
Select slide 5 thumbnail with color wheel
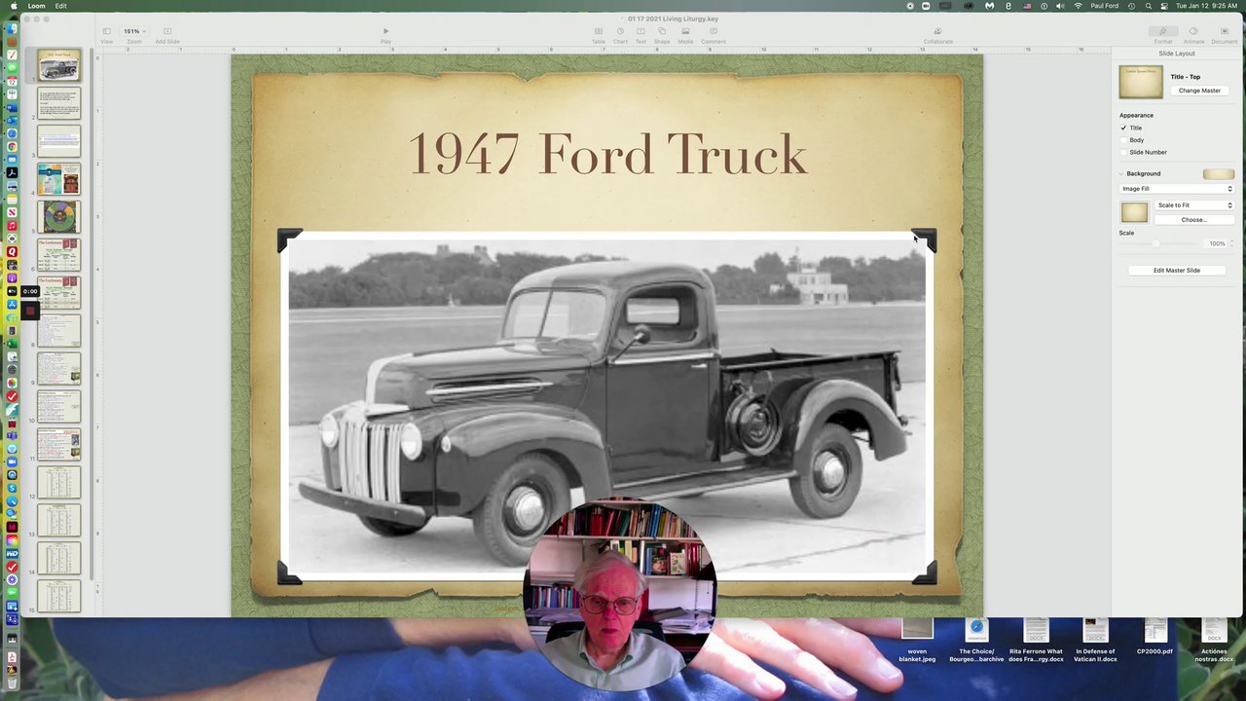[x=58, y=217]
